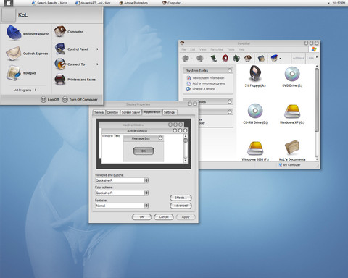Click Cancel in Display Properties

[x=164, y=217]
